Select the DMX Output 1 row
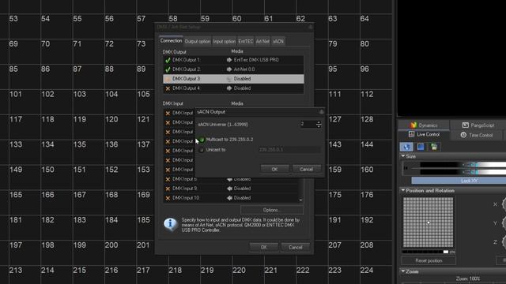Screen dimensions: 506x284 tap(233, 60)
